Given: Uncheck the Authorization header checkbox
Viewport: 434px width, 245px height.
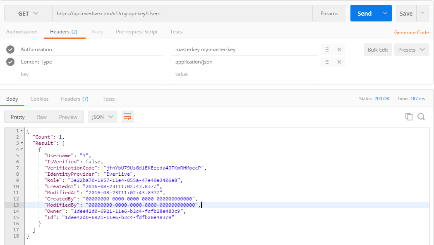Looking at the screenshot, I should point(11,49).
